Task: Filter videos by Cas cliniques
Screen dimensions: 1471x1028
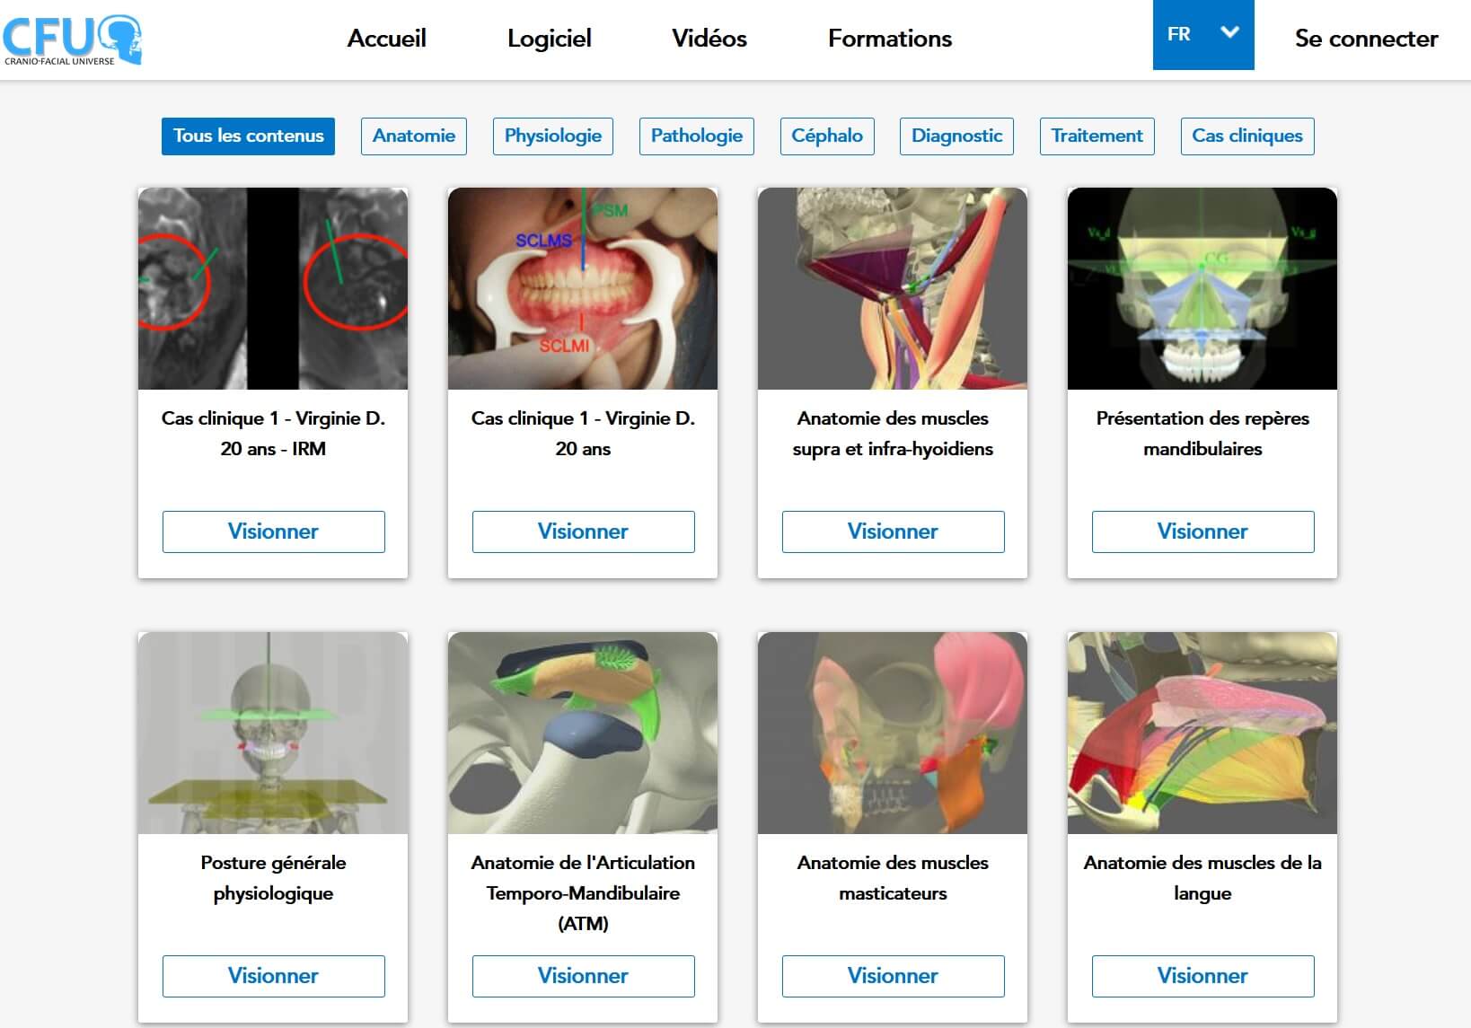Action: 1247,136
